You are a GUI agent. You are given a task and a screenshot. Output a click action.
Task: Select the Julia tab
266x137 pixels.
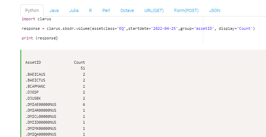pos(74,11)
